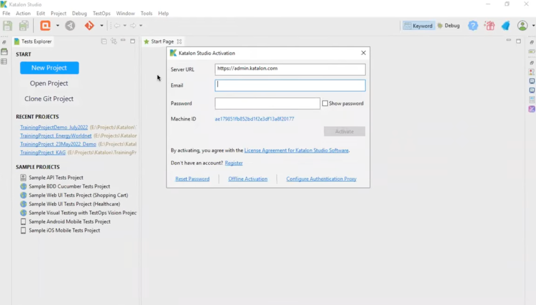Click the gray Spy Web icon
Viewport: 536px width, 305px height.
[x=70, y=26]
